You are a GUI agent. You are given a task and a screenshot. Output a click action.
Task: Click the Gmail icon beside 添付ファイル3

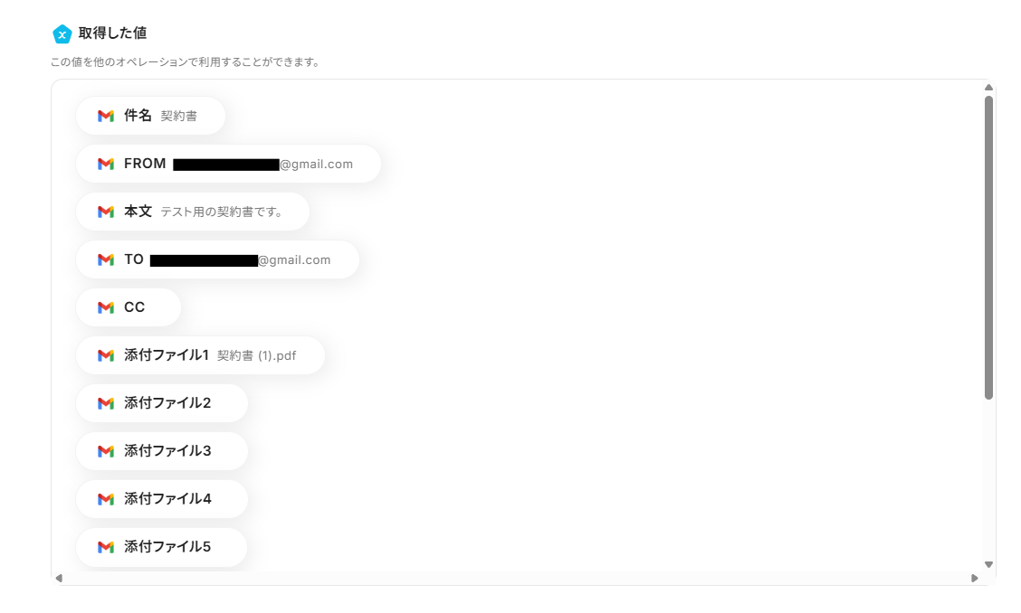tap(106, 451)
